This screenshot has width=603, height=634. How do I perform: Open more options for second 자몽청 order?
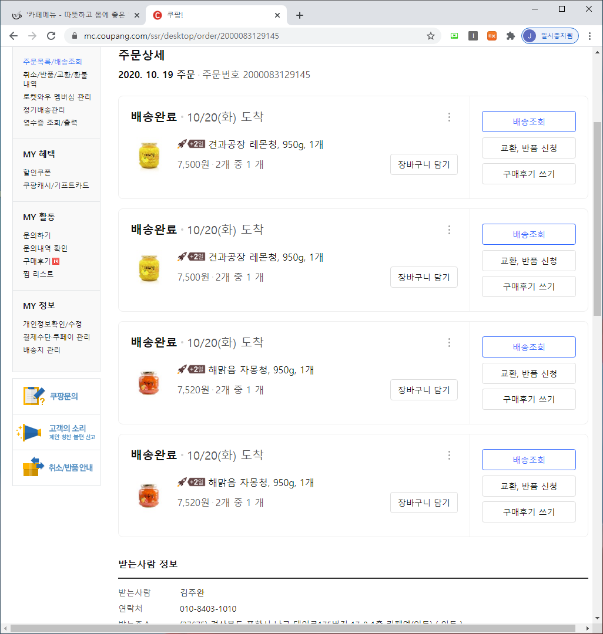pyautogui.click(x=449, y=456)
